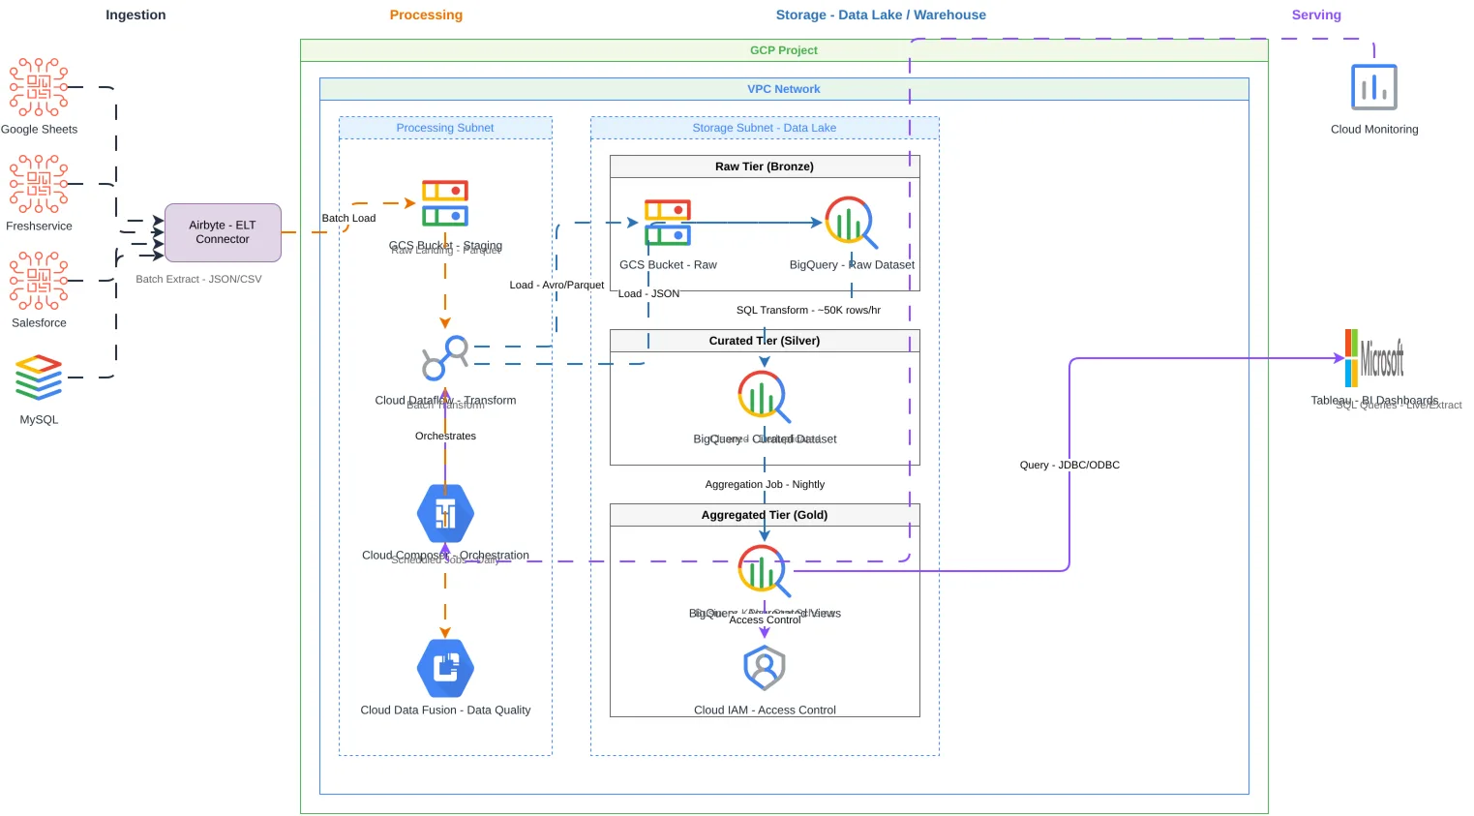
Task: Click the "MySQL" caption text
Action: coord(39,419)
